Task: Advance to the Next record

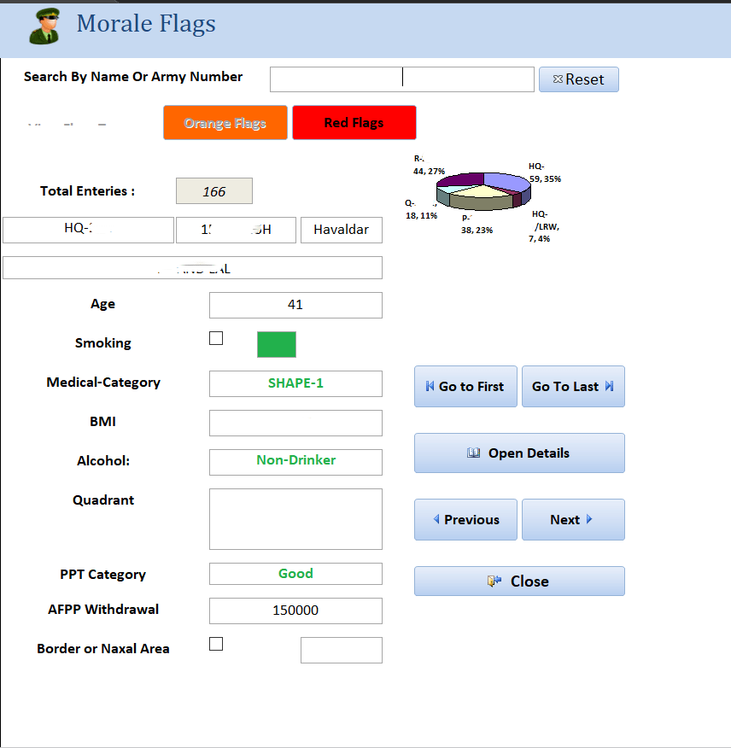Action: [x=573, y=520]
